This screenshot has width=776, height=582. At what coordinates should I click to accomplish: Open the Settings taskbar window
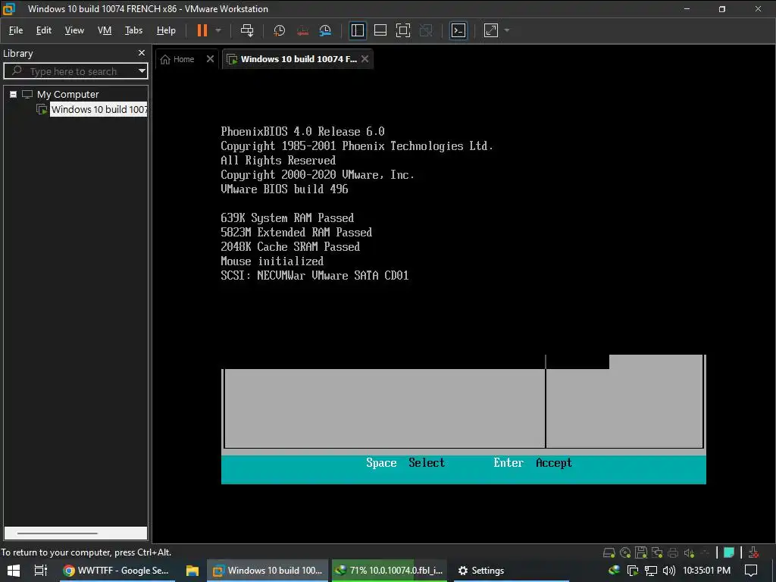point(511,571)
